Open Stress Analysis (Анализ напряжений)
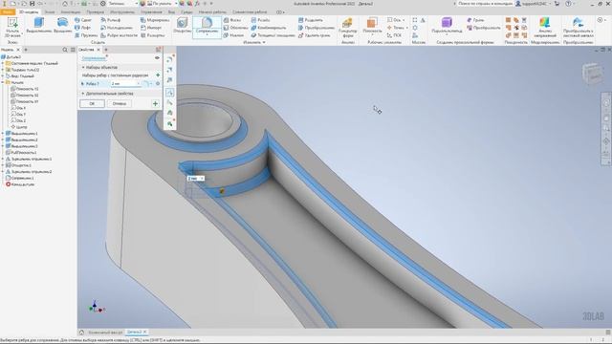 pos(545,28)
